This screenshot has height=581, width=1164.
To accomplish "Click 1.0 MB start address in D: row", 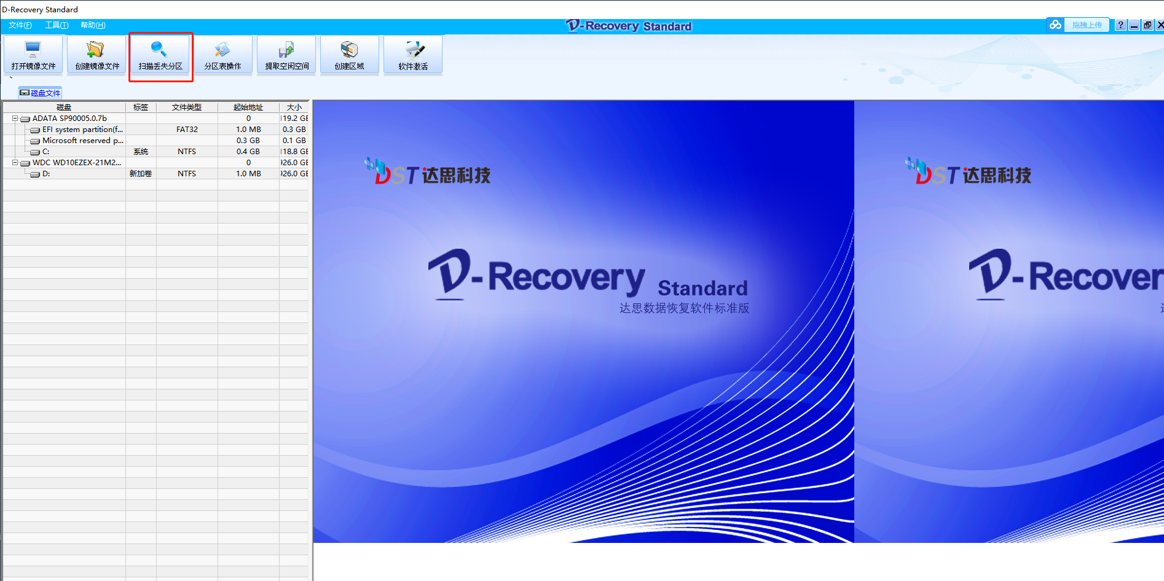I will coord(248,174).
